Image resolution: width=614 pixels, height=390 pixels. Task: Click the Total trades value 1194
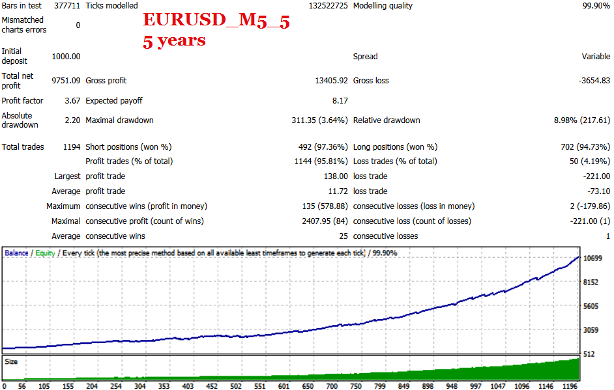72,147
